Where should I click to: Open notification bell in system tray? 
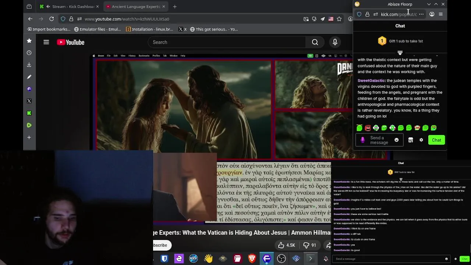point(326,259)
